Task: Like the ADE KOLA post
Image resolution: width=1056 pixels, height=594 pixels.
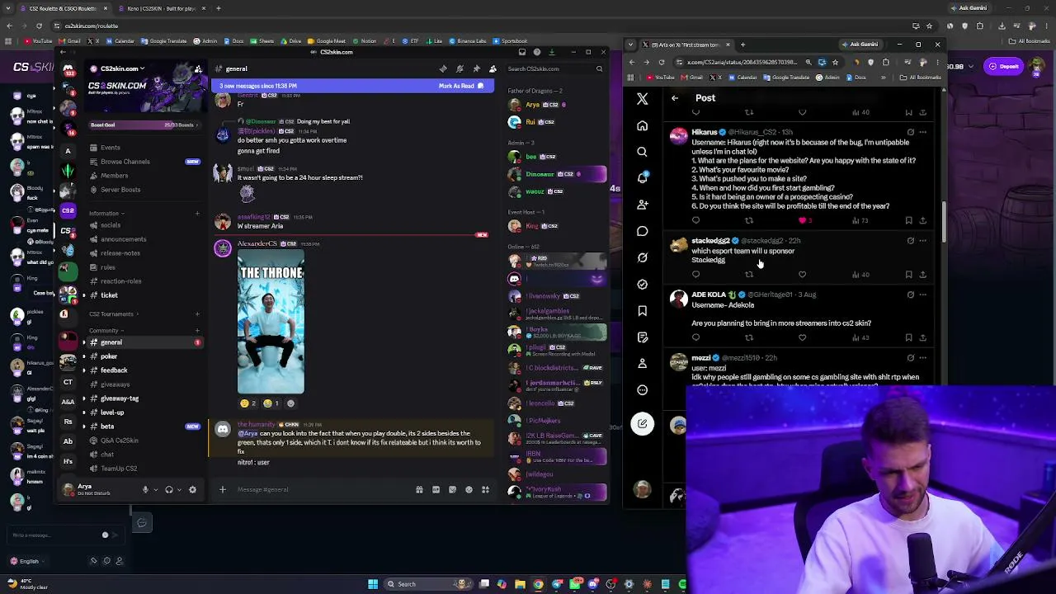Action: [x=802, y=337]
